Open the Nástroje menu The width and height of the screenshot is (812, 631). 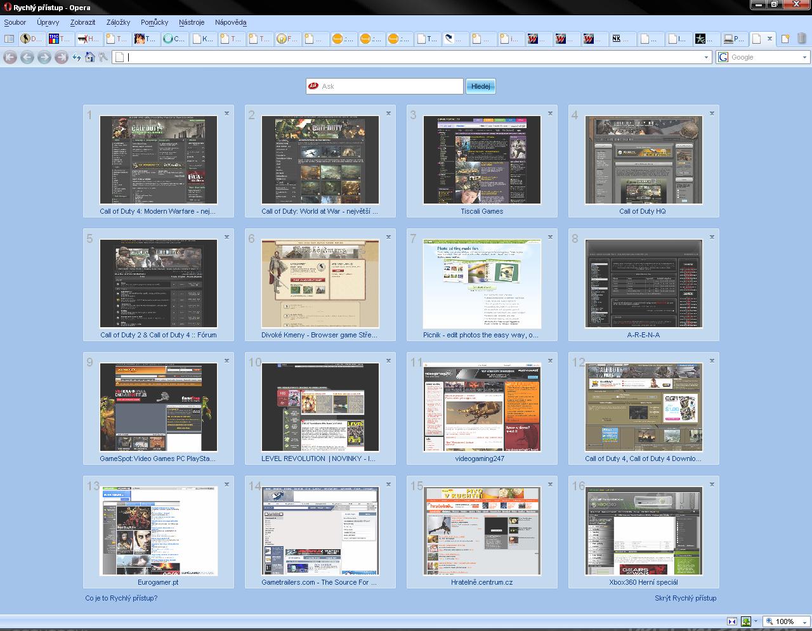[192, 22]
